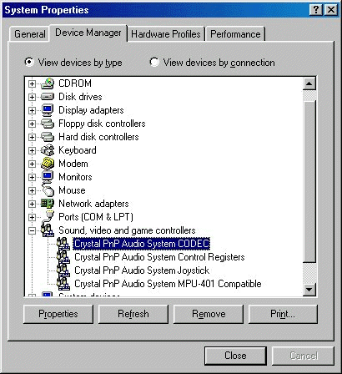Select the Monitors label
The image size is (342, 374).
click(75, 177)
